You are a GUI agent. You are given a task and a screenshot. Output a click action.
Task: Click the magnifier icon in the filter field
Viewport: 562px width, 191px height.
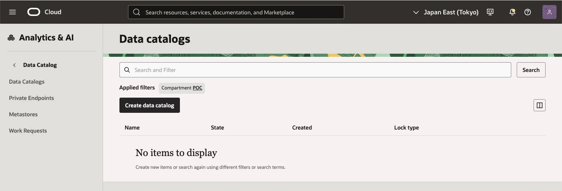[x=127, y=70]
